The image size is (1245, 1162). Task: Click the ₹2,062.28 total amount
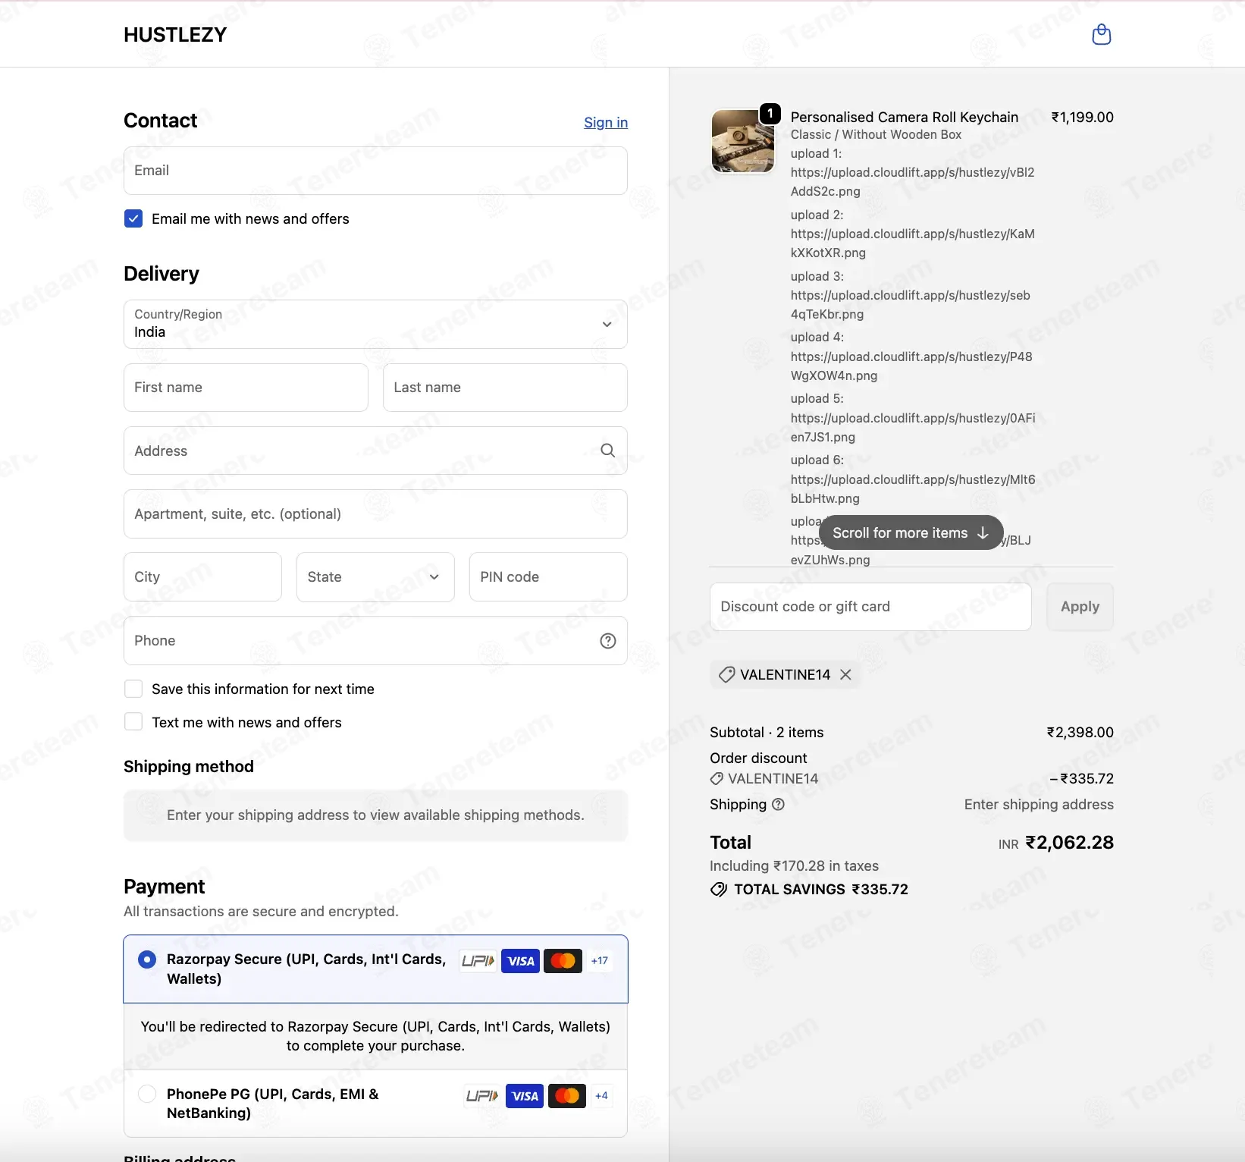[x=1069, y=843]
